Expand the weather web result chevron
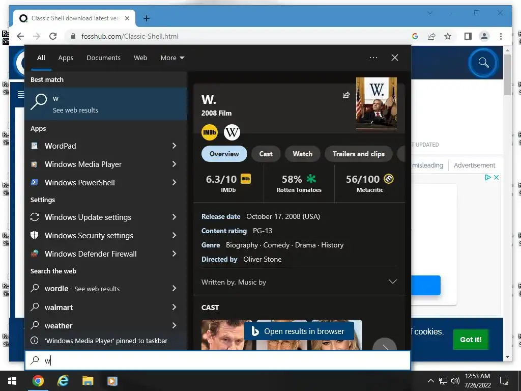This screenshot has height=391, width=521. (174, 325)
